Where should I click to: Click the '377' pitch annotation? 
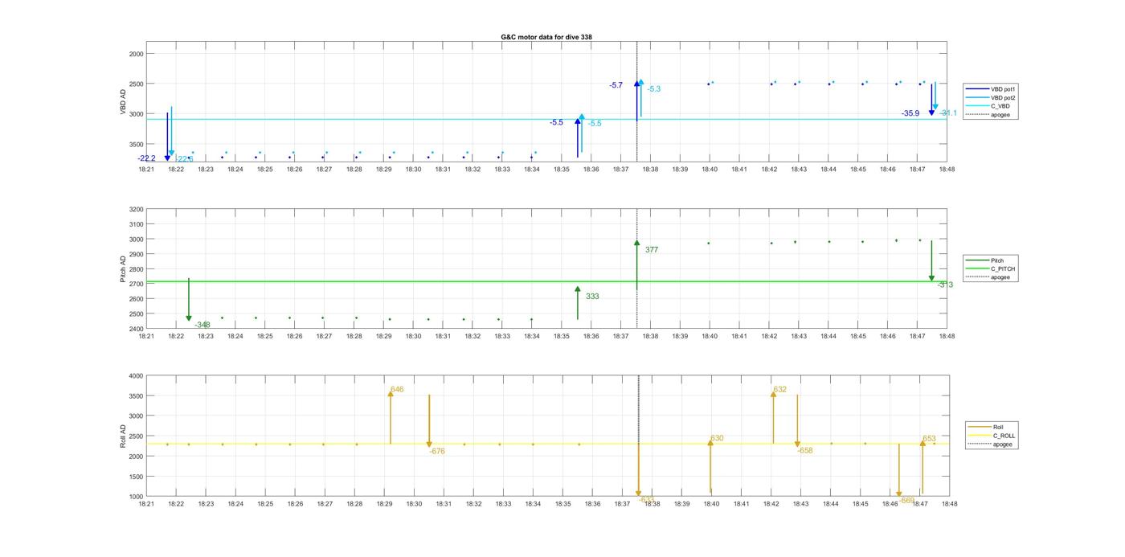[x=652, y=250]
